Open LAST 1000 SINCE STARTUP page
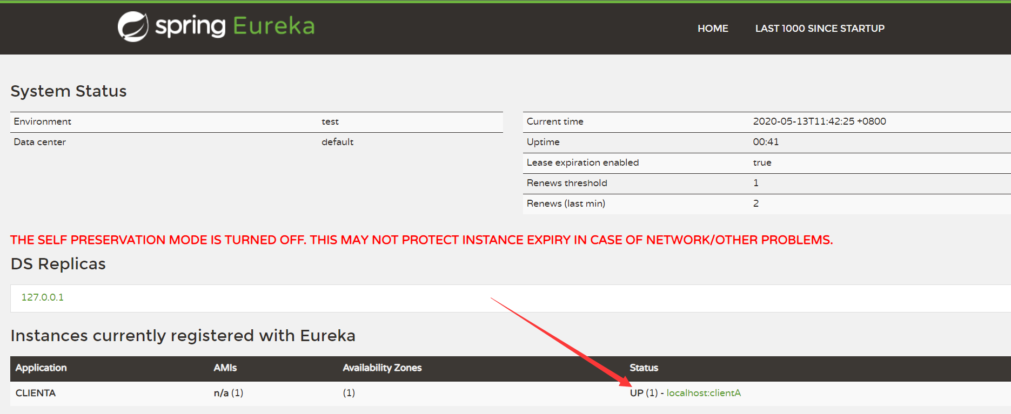1011x414 pixels. point(819,29)
